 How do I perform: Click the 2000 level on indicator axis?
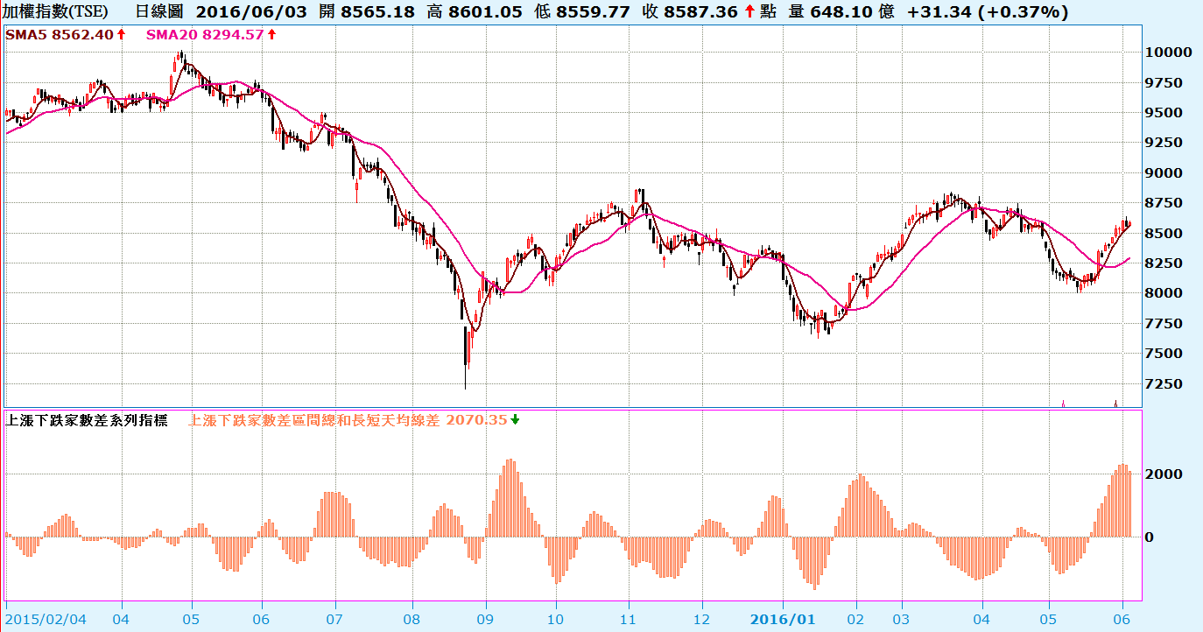point(1168,474)
